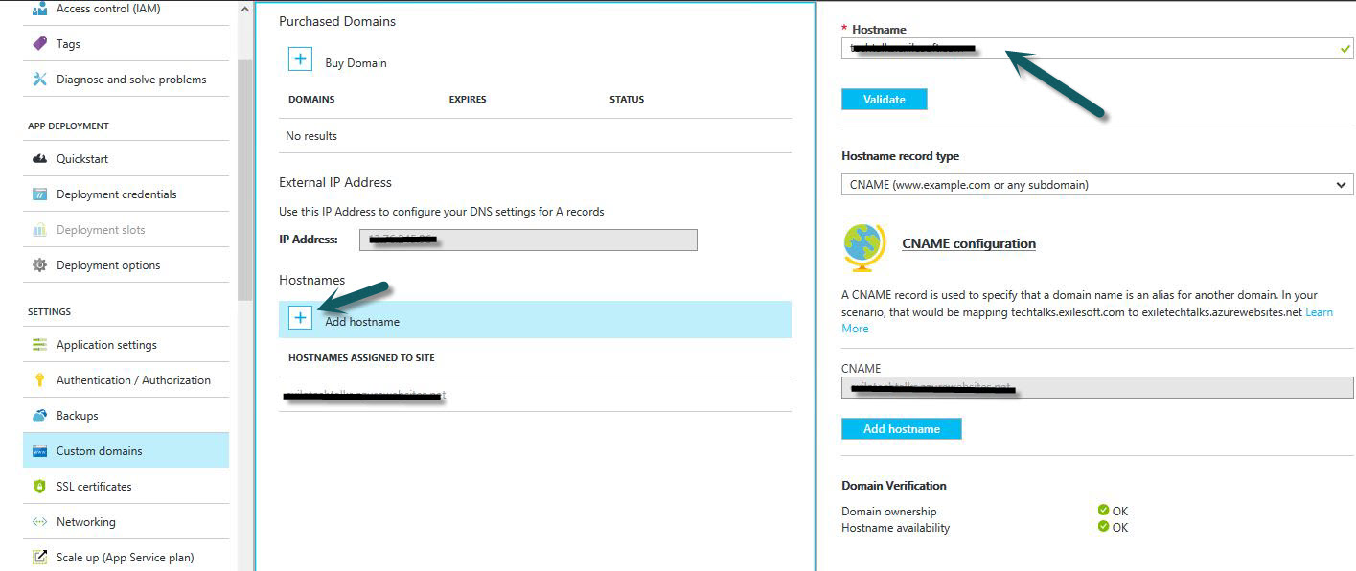The width and height of the screenshot is (1356, 571).
Task: Select the assigned hostname row in the list
Action: (x=535, y=395)
